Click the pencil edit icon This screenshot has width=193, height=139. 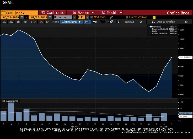coord(111,17)
